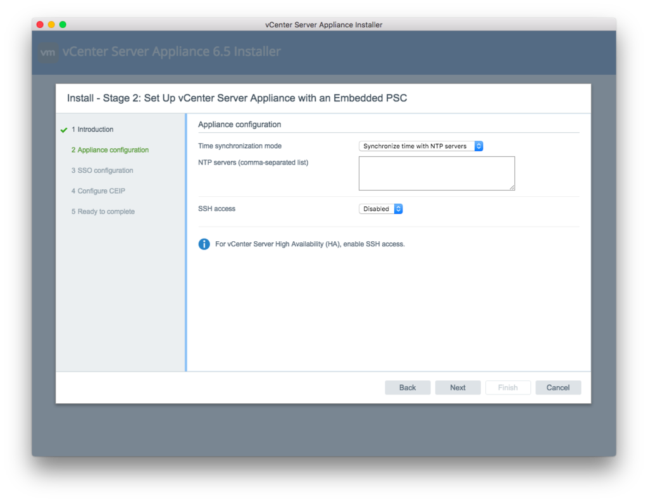The width and height of the screenshot is (648, 502).
Task: Click the green checkmark beside Introduction
Action: (64, 130)
